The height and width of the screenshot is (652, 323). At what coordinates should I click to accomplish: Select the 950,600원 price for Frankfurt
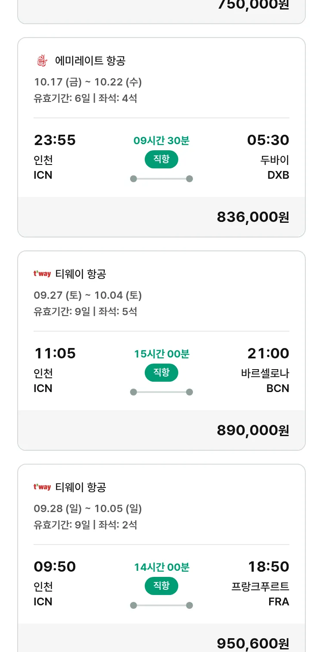(253, 643)
